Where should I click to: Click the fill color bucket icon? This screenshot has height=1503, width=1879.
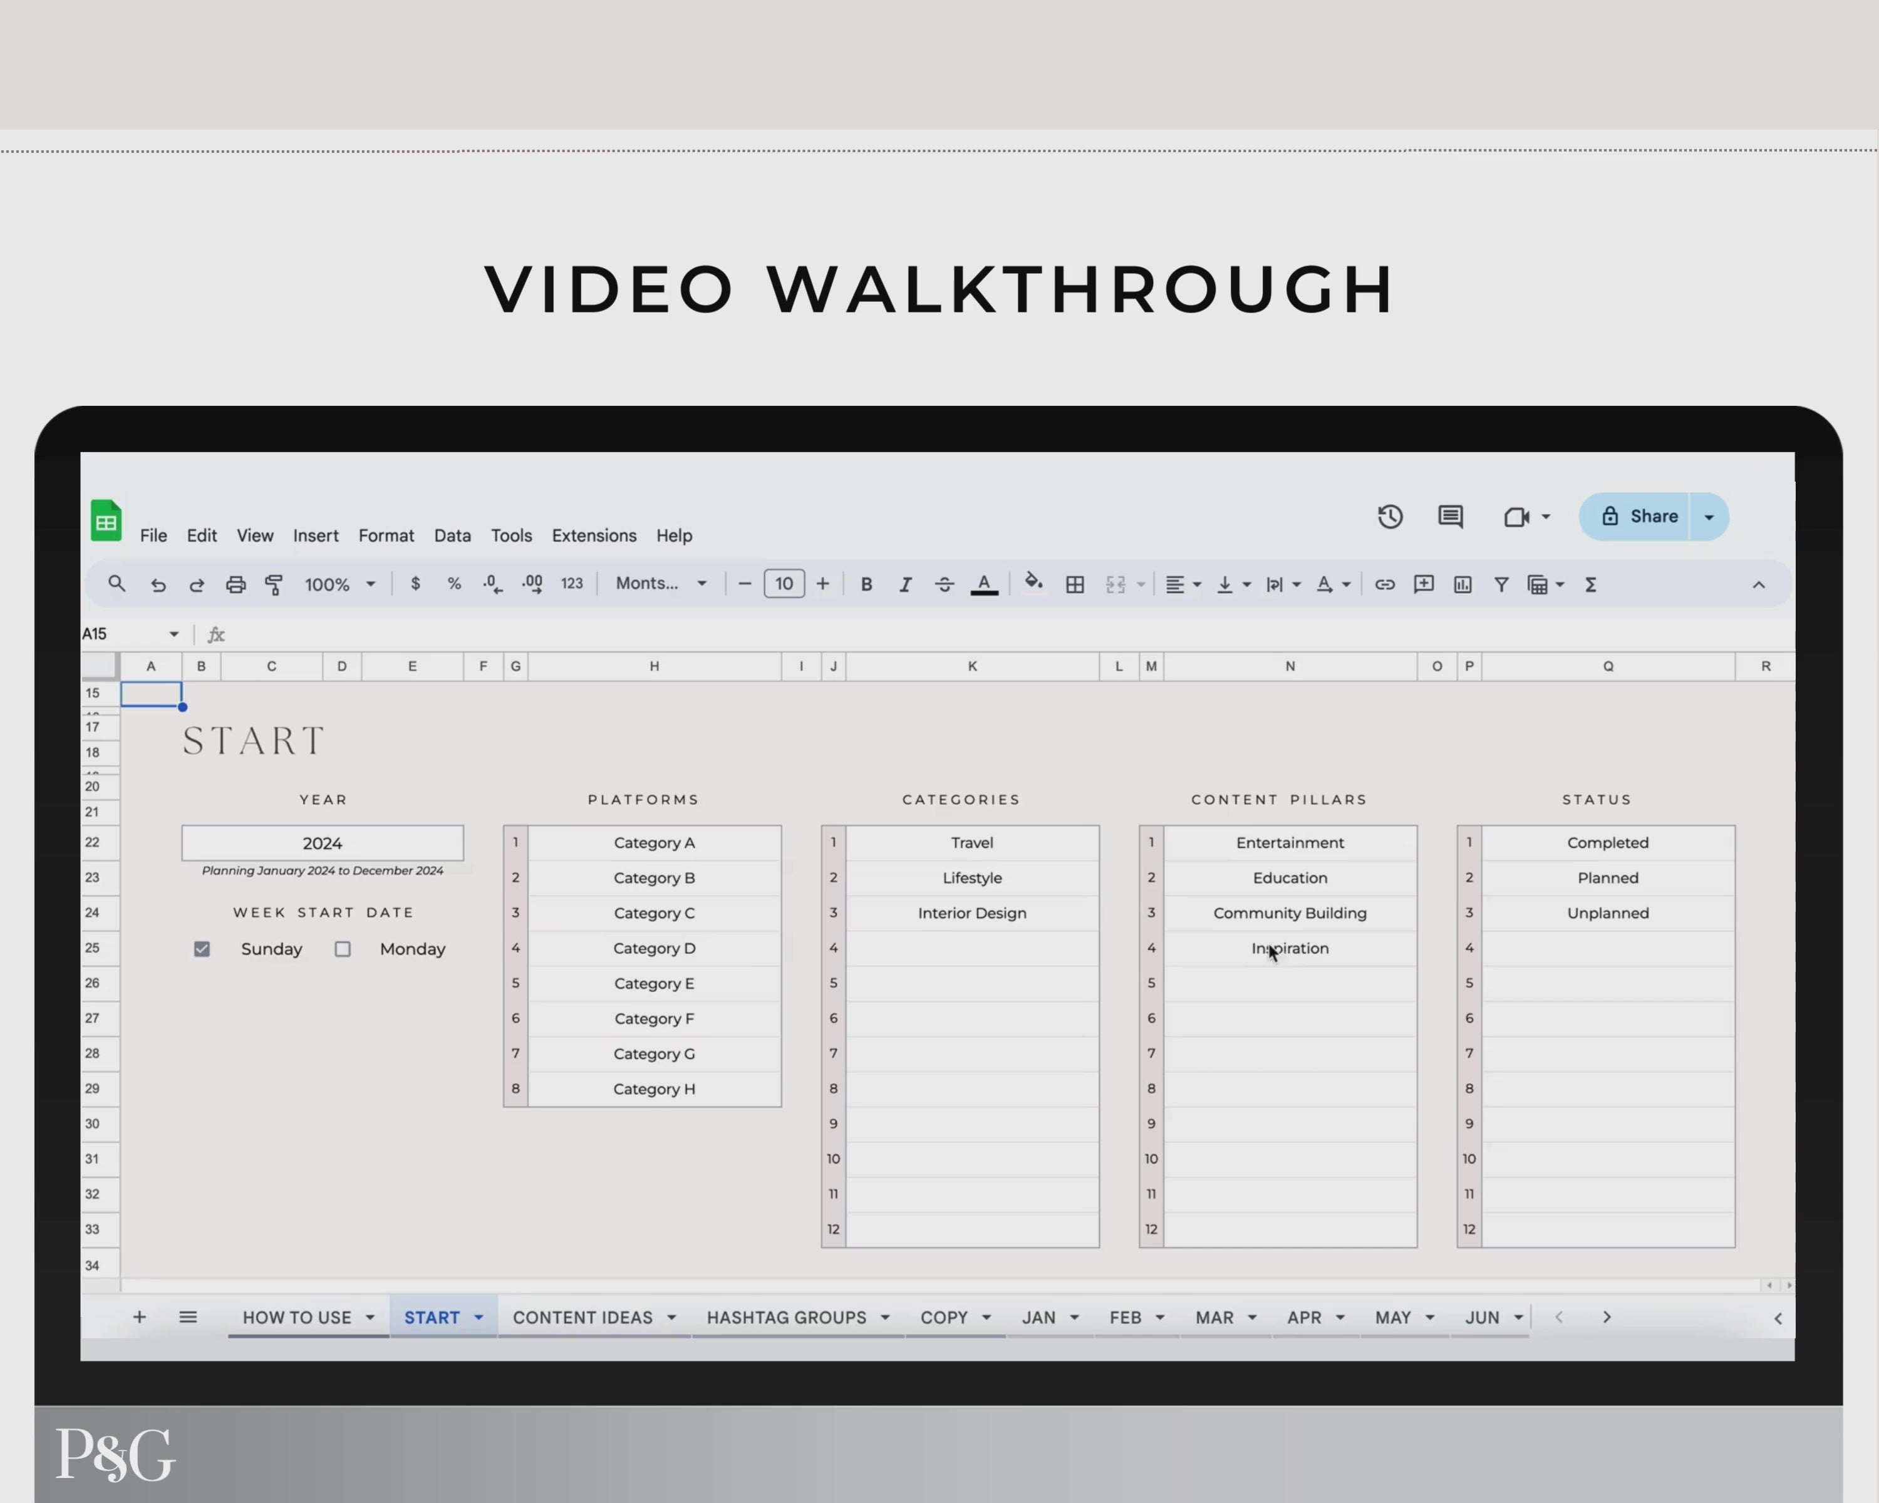pyautogui.click(x=1033, y=583)
